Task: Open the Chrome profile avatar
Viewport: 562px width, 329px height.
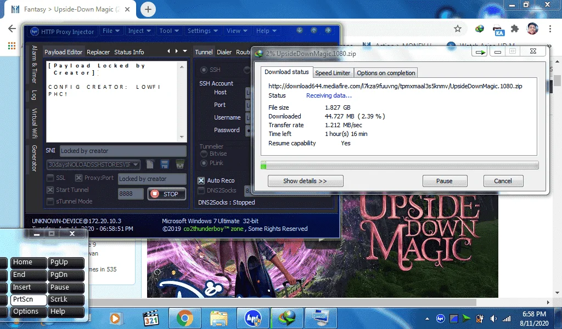Action: [532, 29]
